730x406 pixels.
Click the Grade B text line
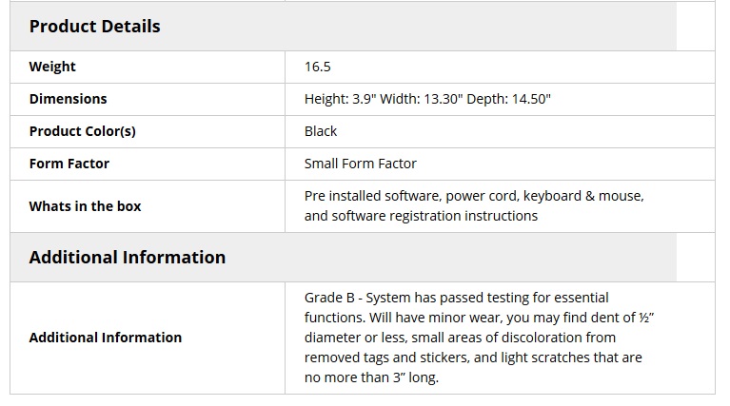[456, 298]
